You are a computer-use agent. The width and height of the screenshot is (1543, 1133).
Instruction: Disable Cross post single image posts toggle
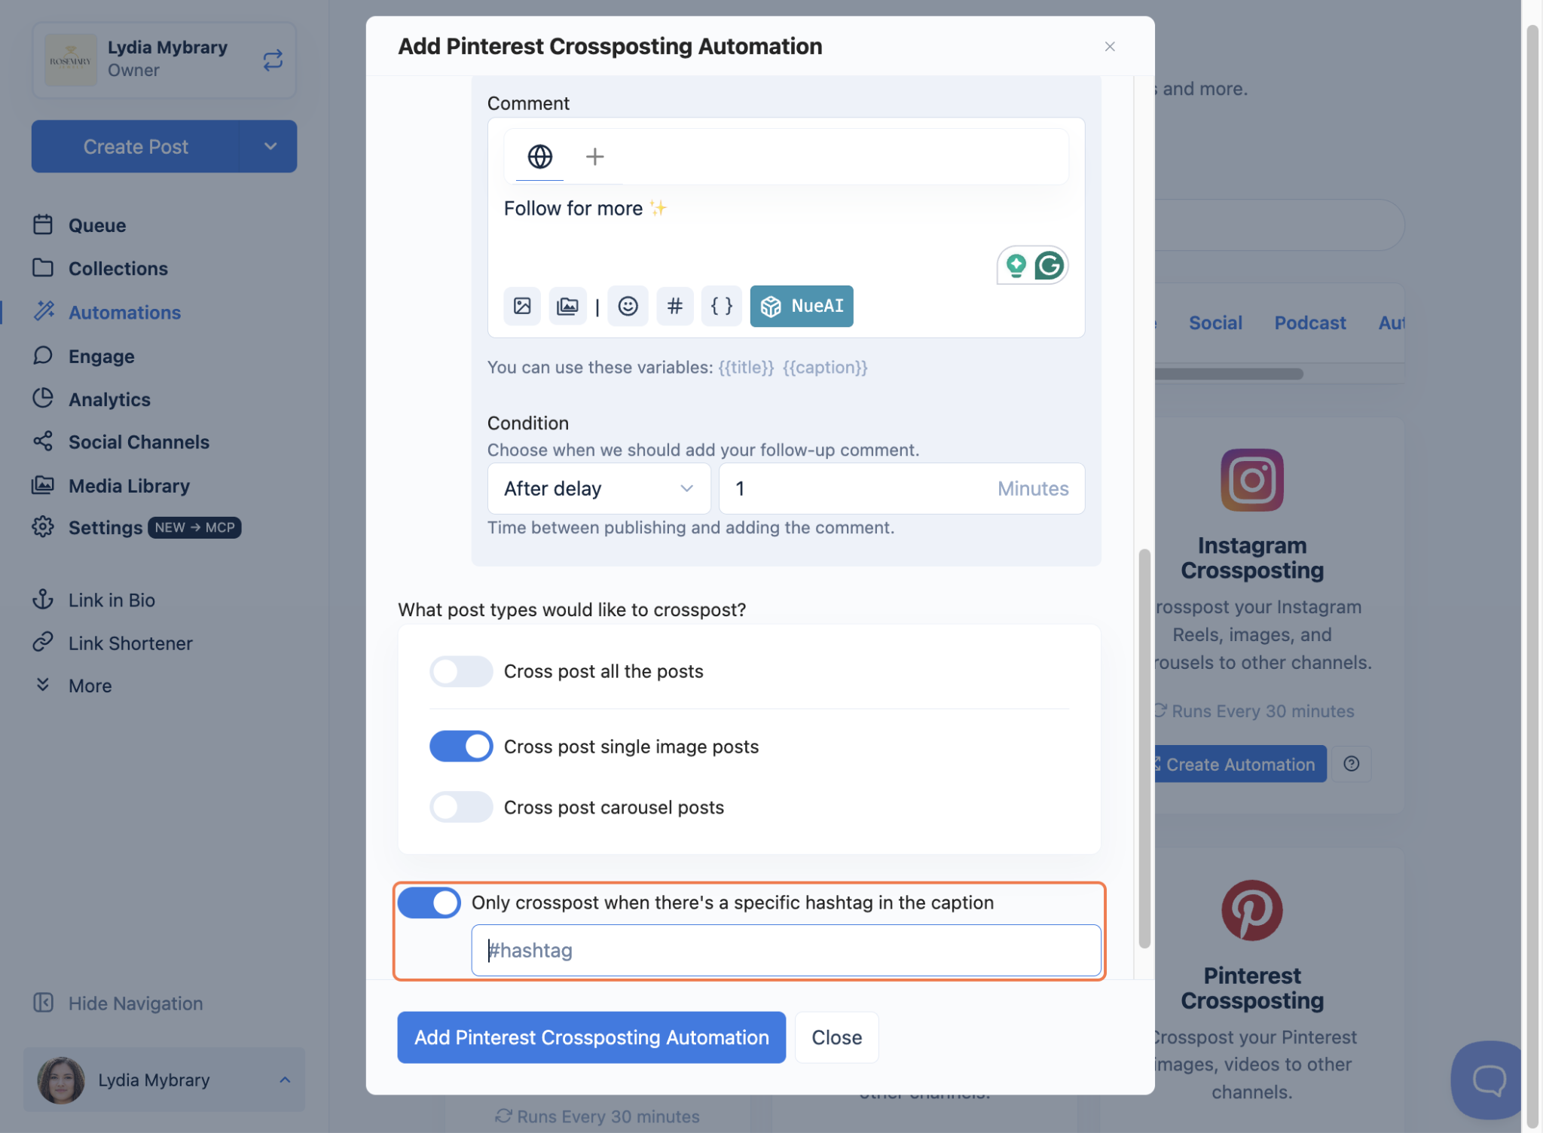(461, 747)
